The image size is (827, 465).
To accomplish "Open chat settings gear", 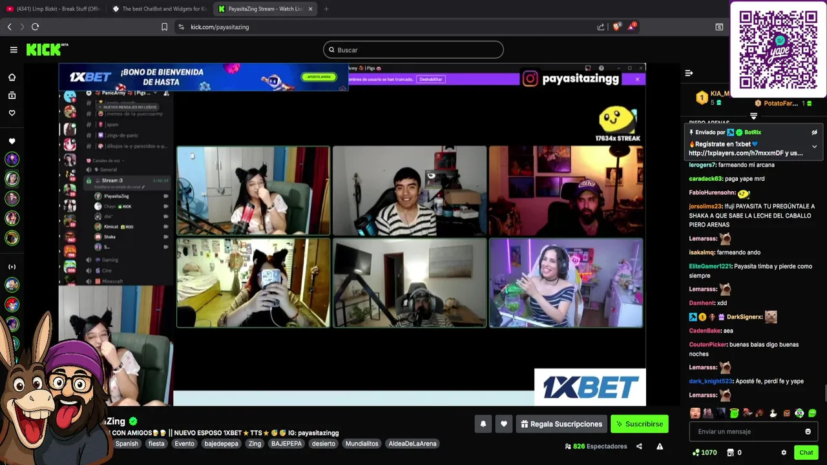I will click(784, 453).
